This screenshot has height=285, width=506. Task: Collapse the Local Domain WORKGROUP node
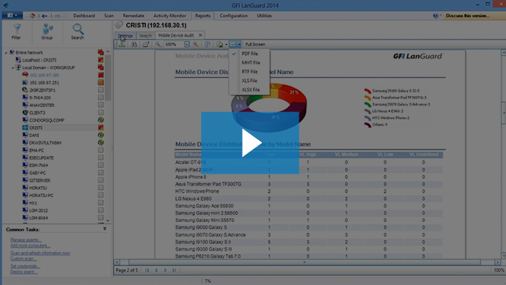(x=12, y=67)
